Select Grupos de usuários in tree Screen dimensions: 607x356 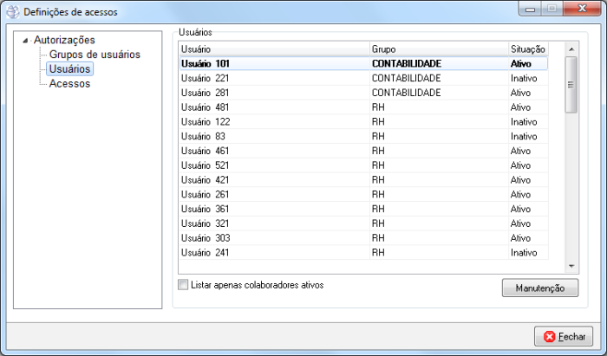(95, 55)
